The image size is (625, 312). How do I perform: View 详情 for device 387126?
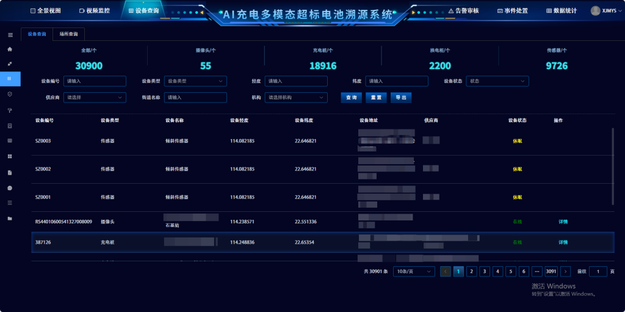click(563, 242)
